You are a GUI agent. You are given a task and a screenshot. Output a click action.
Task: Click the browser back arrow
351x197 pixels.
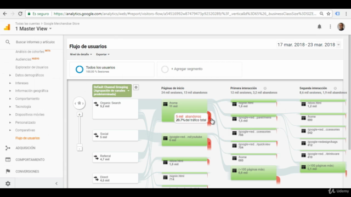pyautogui.click(x=5, y=14)
